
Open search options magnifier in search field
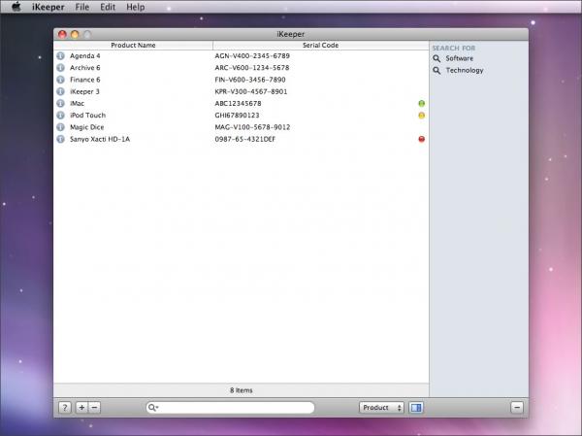point(153,408)
